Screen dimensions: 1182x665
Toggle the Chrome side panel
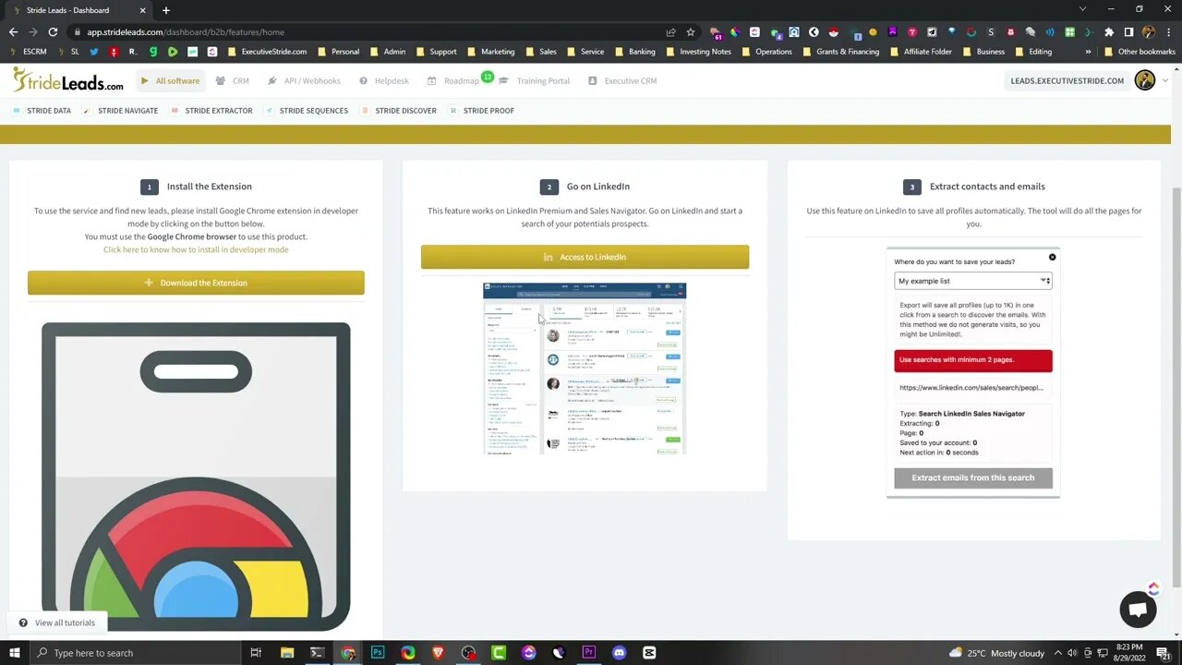point(1128,31)
